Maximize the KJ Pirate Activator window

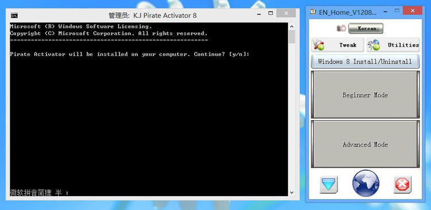271,13
